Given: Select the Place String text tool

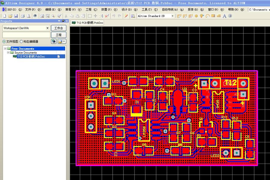Looking at the screenshot, I should coord(224,16).
